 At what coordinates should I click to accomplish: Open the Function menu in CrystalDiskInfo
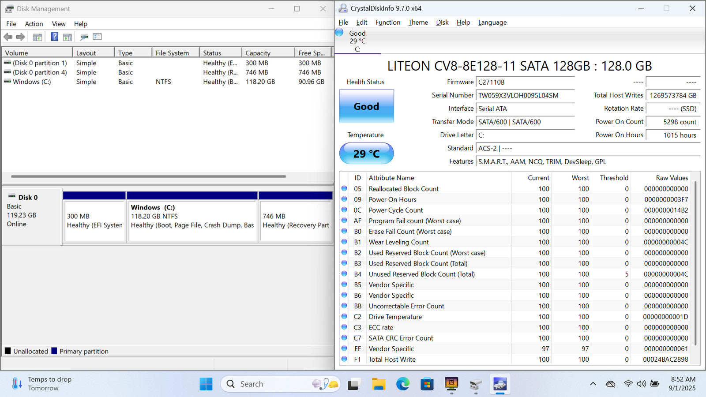(x=388, y=22)
